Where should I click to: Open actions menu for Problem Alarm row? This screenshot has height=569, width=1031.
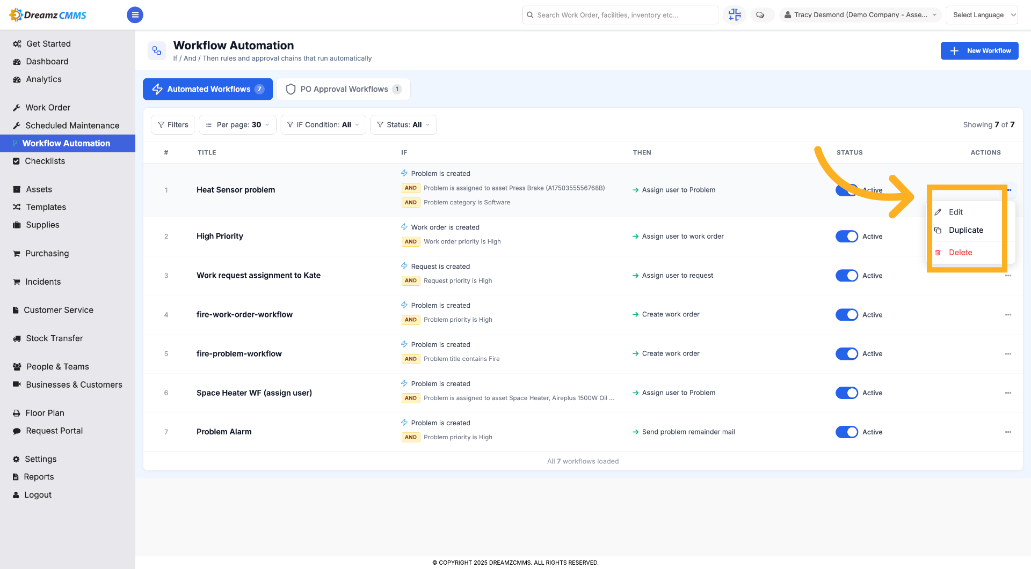tap(1008, 432)
